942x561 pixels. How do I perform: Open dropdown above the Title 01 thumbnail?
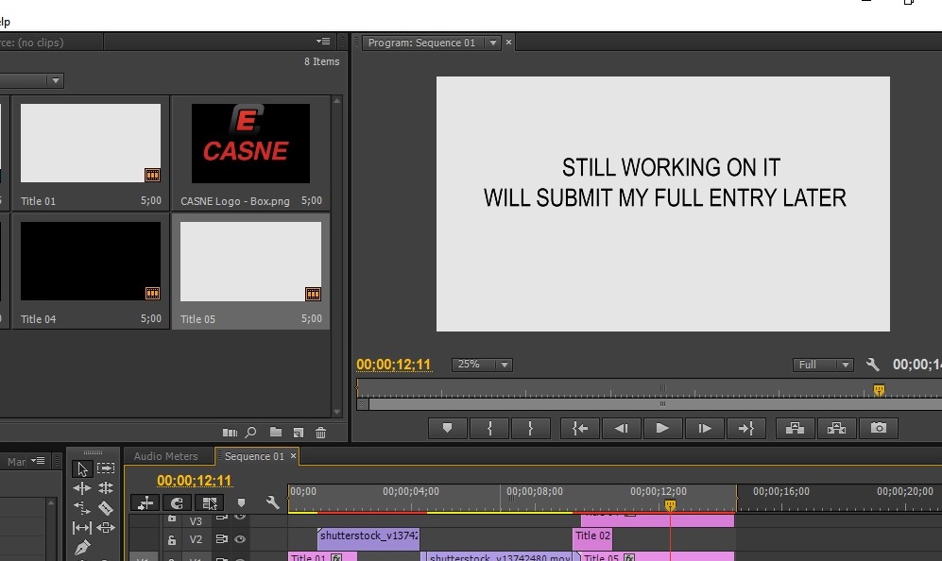(x=55, y=80)
